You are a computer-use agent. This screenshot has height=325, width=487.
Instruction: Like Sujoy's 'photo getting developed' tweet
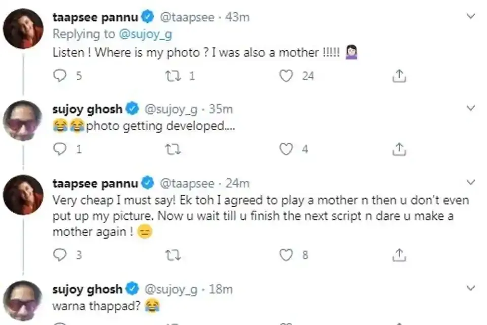coord(287,149)
